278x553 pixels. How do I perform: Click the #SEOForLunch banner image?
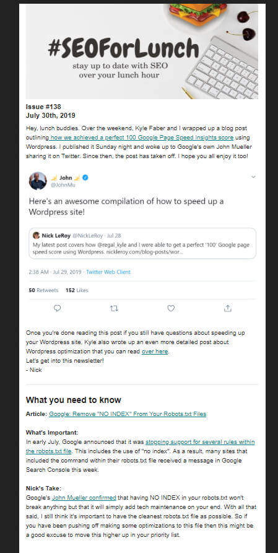[142, 51]
